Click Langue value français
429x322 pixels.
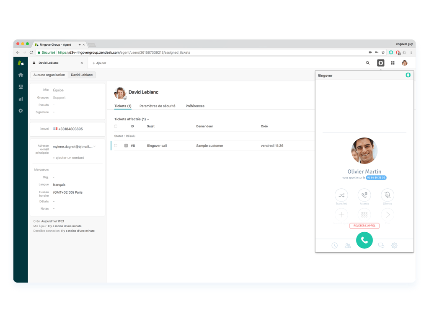click(59, 185)
